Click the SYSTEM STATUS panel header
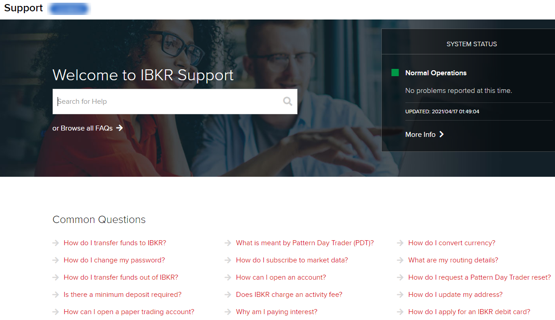 click(472, 44)
